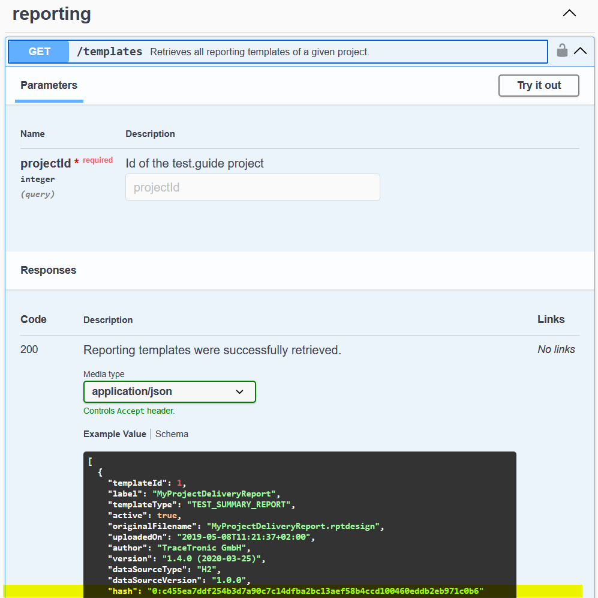
Task: Click the 200 response code
Action: coord(29,349)
